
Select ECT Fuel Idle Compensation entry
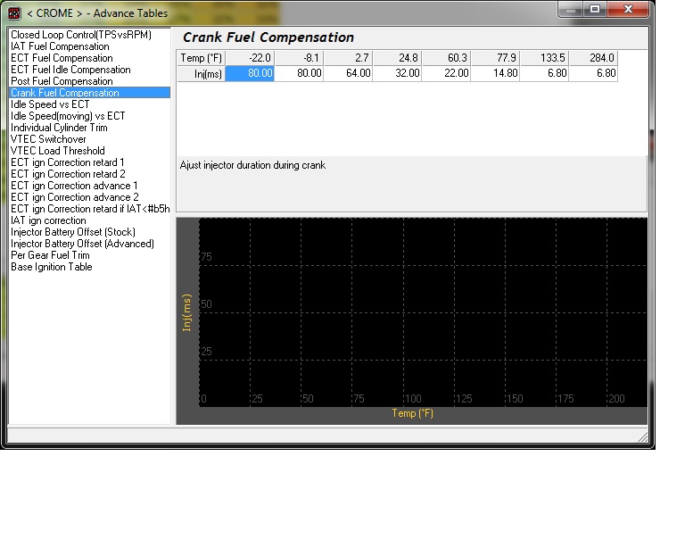70,70
